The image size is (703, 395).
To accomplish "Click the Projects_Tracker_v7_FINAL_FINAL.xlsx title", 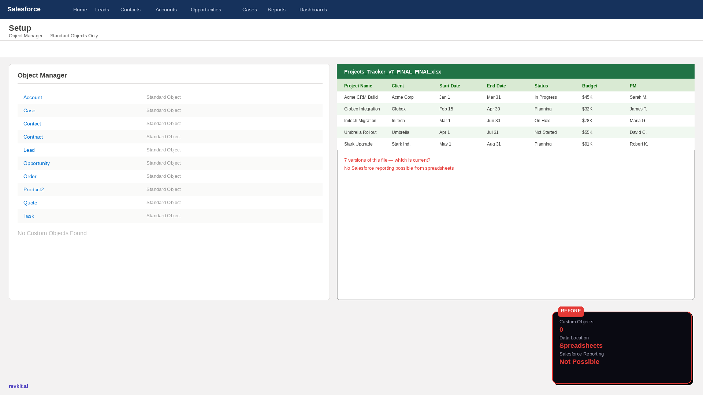I will [393, 72].
